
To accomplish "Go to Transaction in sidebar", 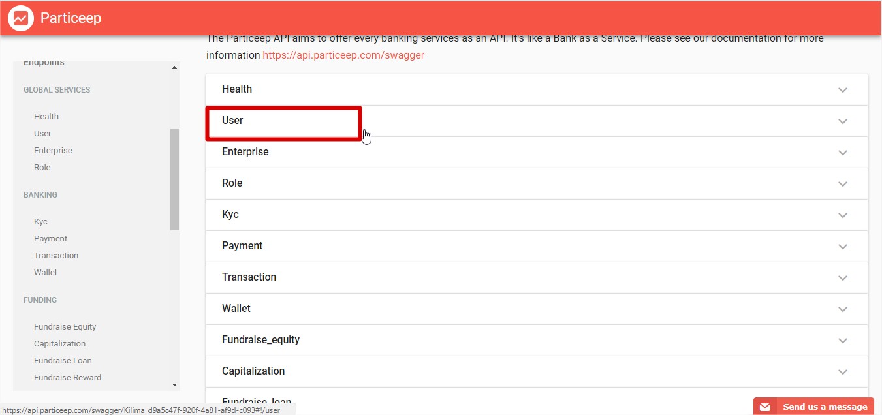I will click(56, 255).
